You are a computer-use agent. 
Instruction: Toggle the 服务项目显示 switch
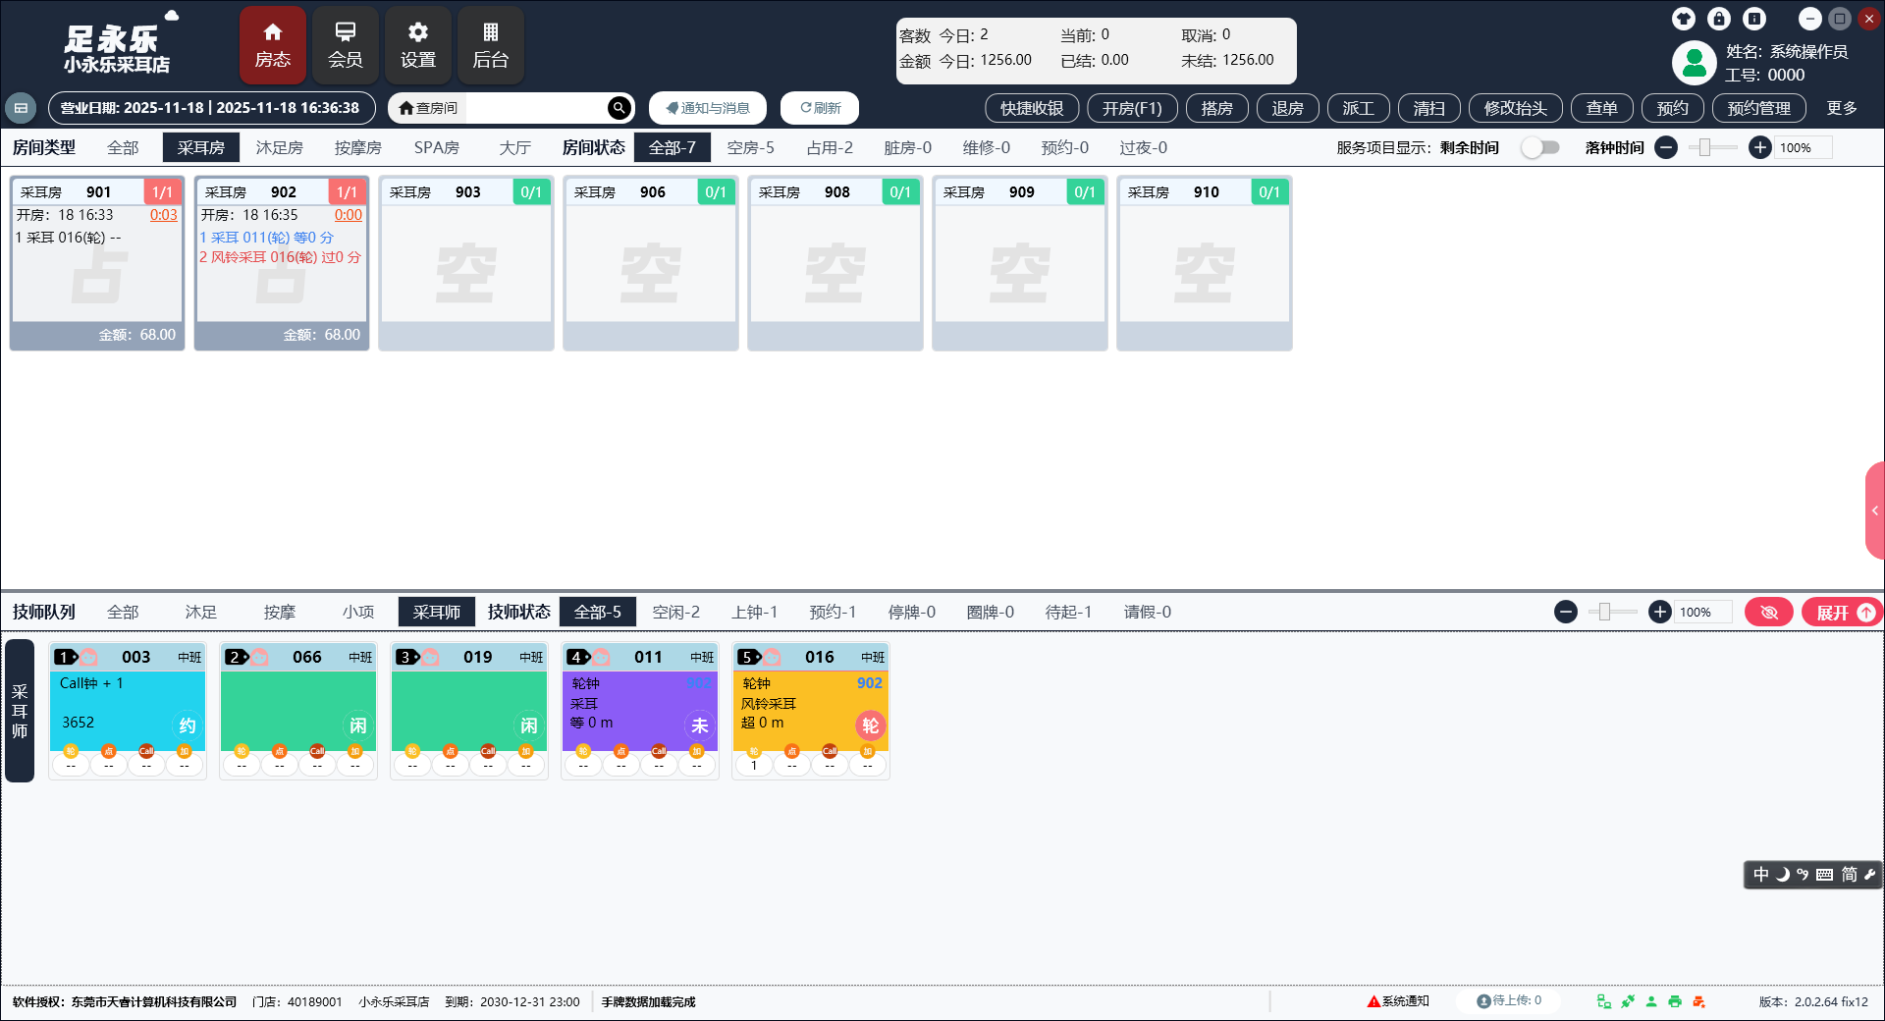tap(1540, 147)
